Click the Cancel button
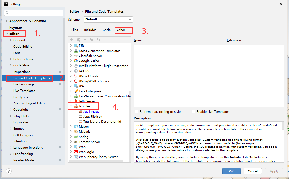Viewport: 289px width, 179px height. tap(253, 171)
